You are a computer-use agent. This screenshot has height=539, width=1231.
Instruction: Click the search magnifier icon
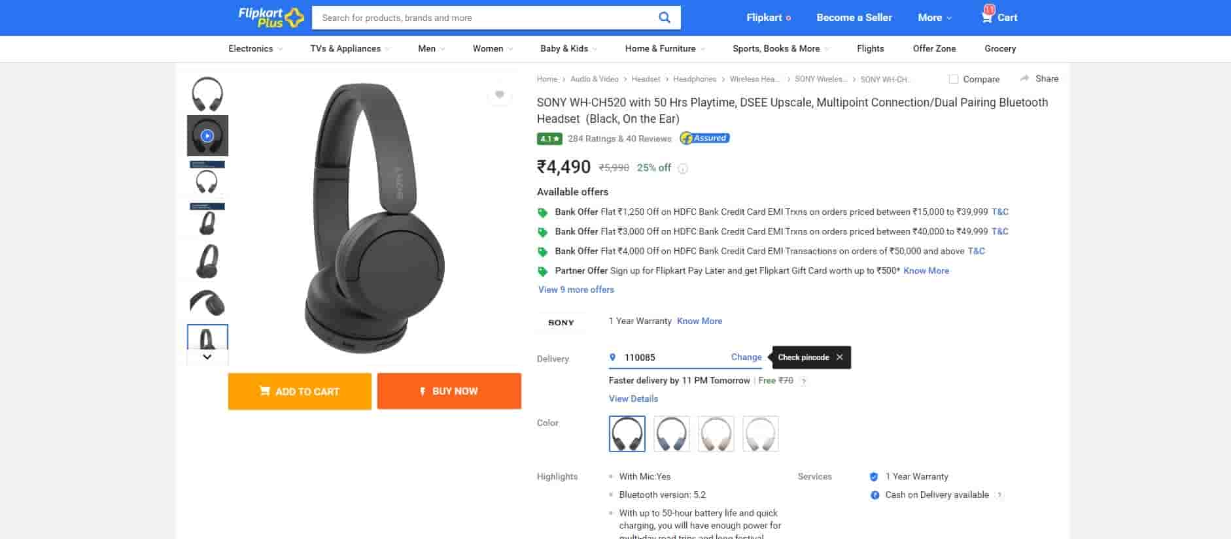click(x=664, y=18)
